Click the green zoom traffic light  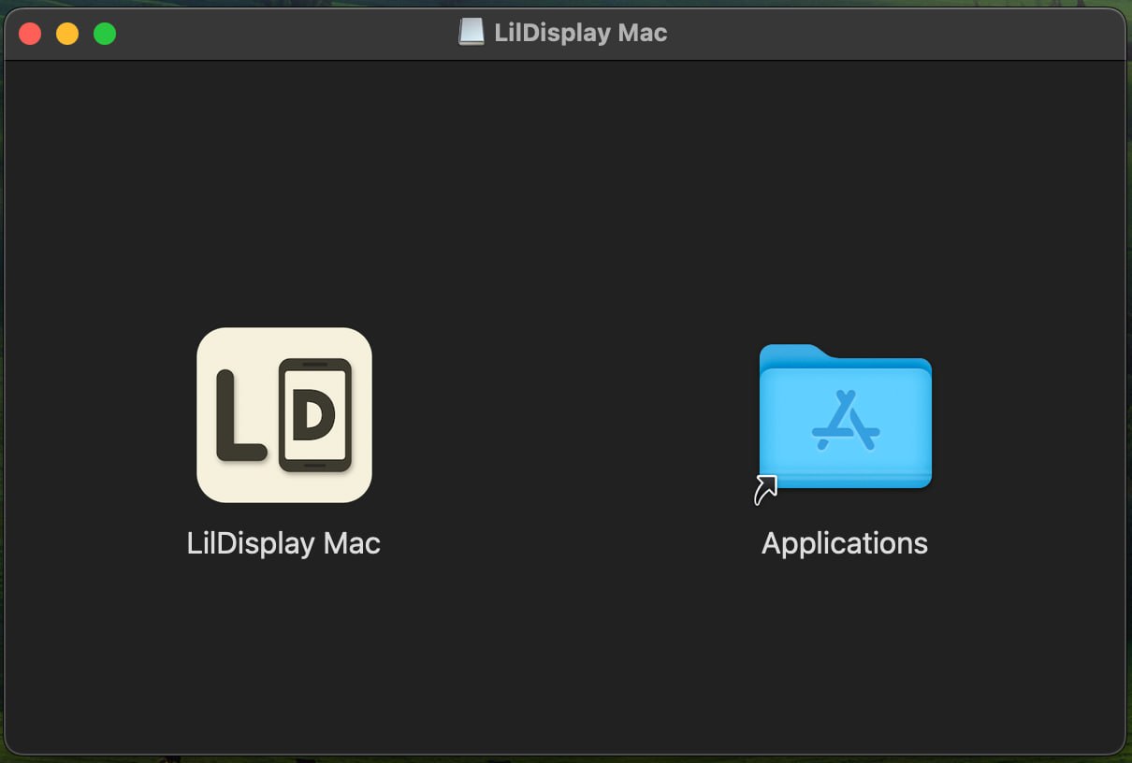(105, 33)
